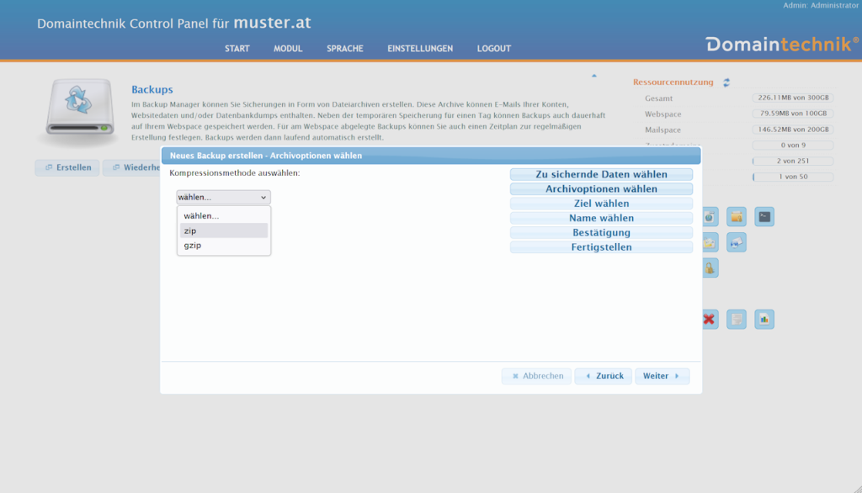Open the bar chart statistics icon
Image resolution: width=862 pixels, height=493 pixels.
pos(764,320)
